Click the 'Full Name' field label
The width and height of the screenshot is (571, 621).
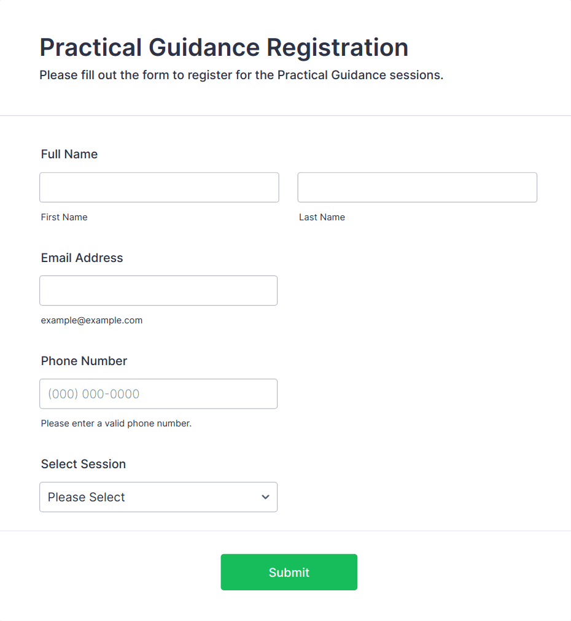69,154
